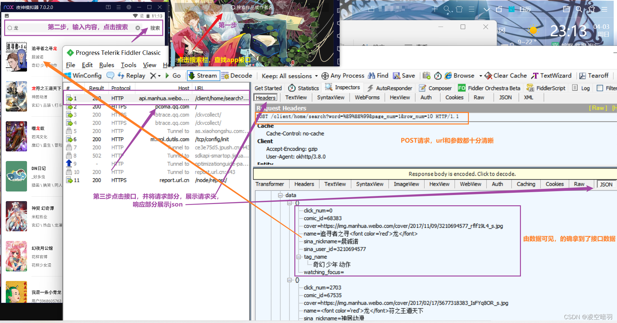Open Nox emulator hamburger menu icon
This screenshot has width=617, height=323.
(x=119, y=7)
